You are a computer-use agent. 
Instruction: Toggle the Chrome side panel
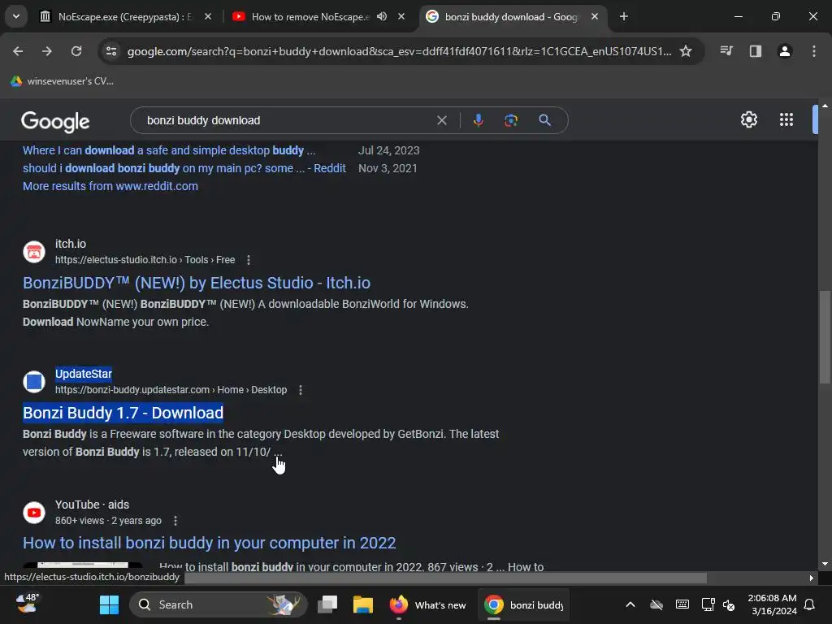[x=756, y=51]
